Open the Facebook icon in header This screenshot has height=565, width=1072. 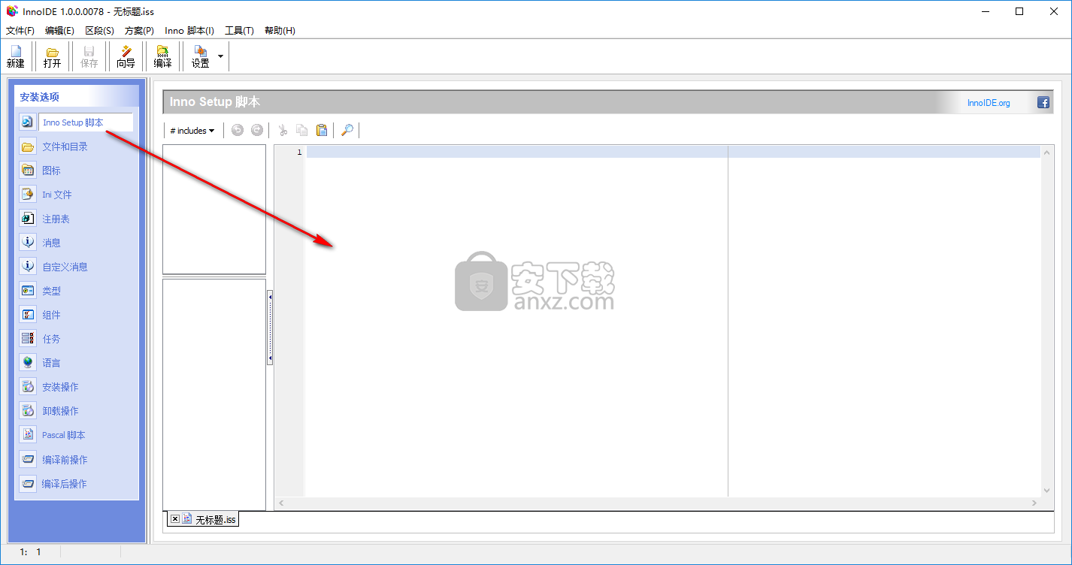click(x=1043, y=103)
